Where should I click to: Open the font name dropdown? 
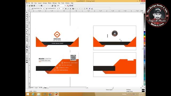point(57,9)
